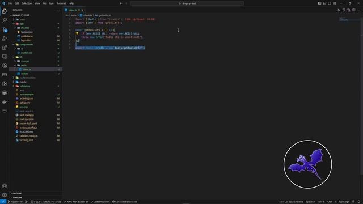The image size is (363, 204).
Task: Open the Explorer view in activity bar
Action: pyautogui.click(x=5, y=11)
